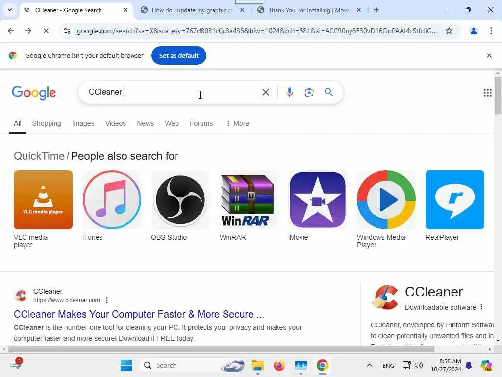Open the Copilot preview icon
Viewport: 502px width, 377px height.
(486, 365)
